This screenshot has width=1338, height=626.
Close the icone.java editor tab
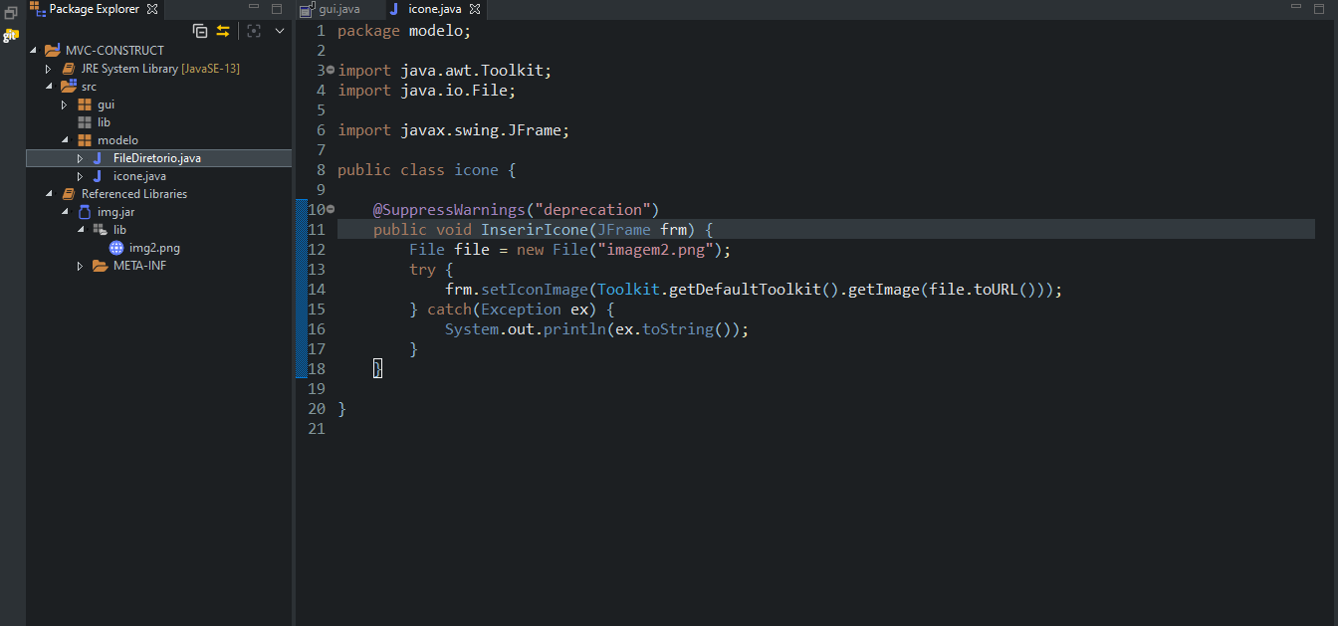click(475, 9)
